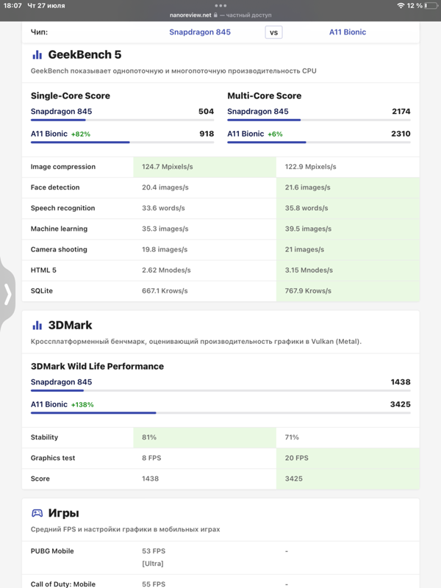This screenshot has width=441, height=588.
Task: Select the Single-Core Score title
Action: pos(71,96)
